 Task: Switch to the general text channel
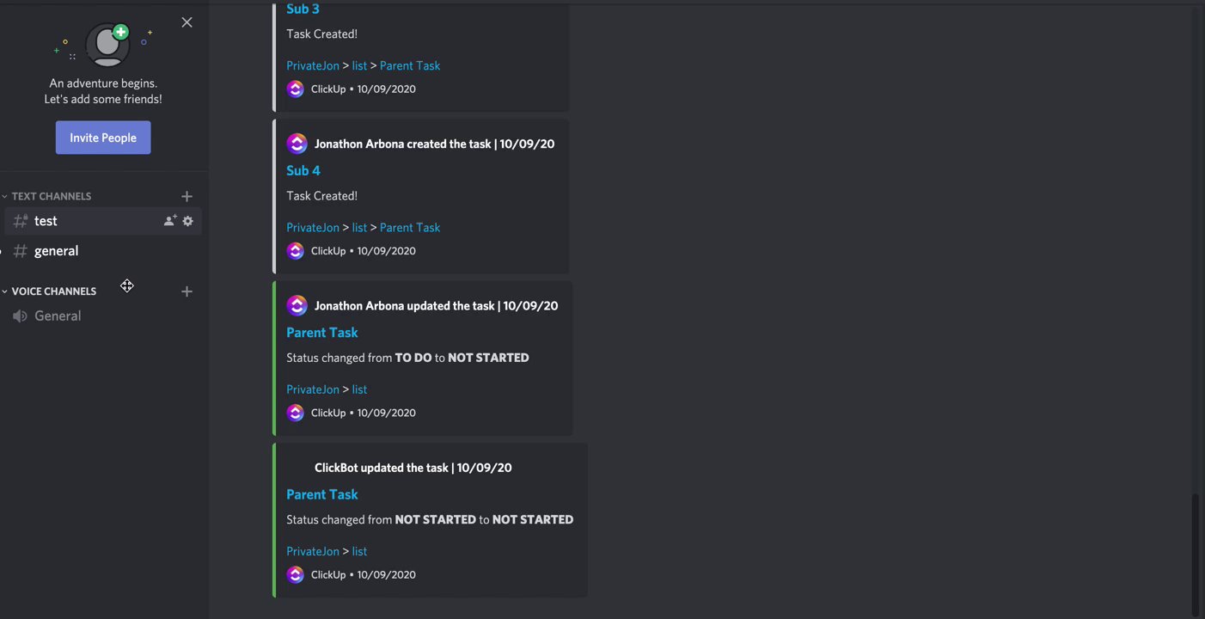click(x=56, y=251)
